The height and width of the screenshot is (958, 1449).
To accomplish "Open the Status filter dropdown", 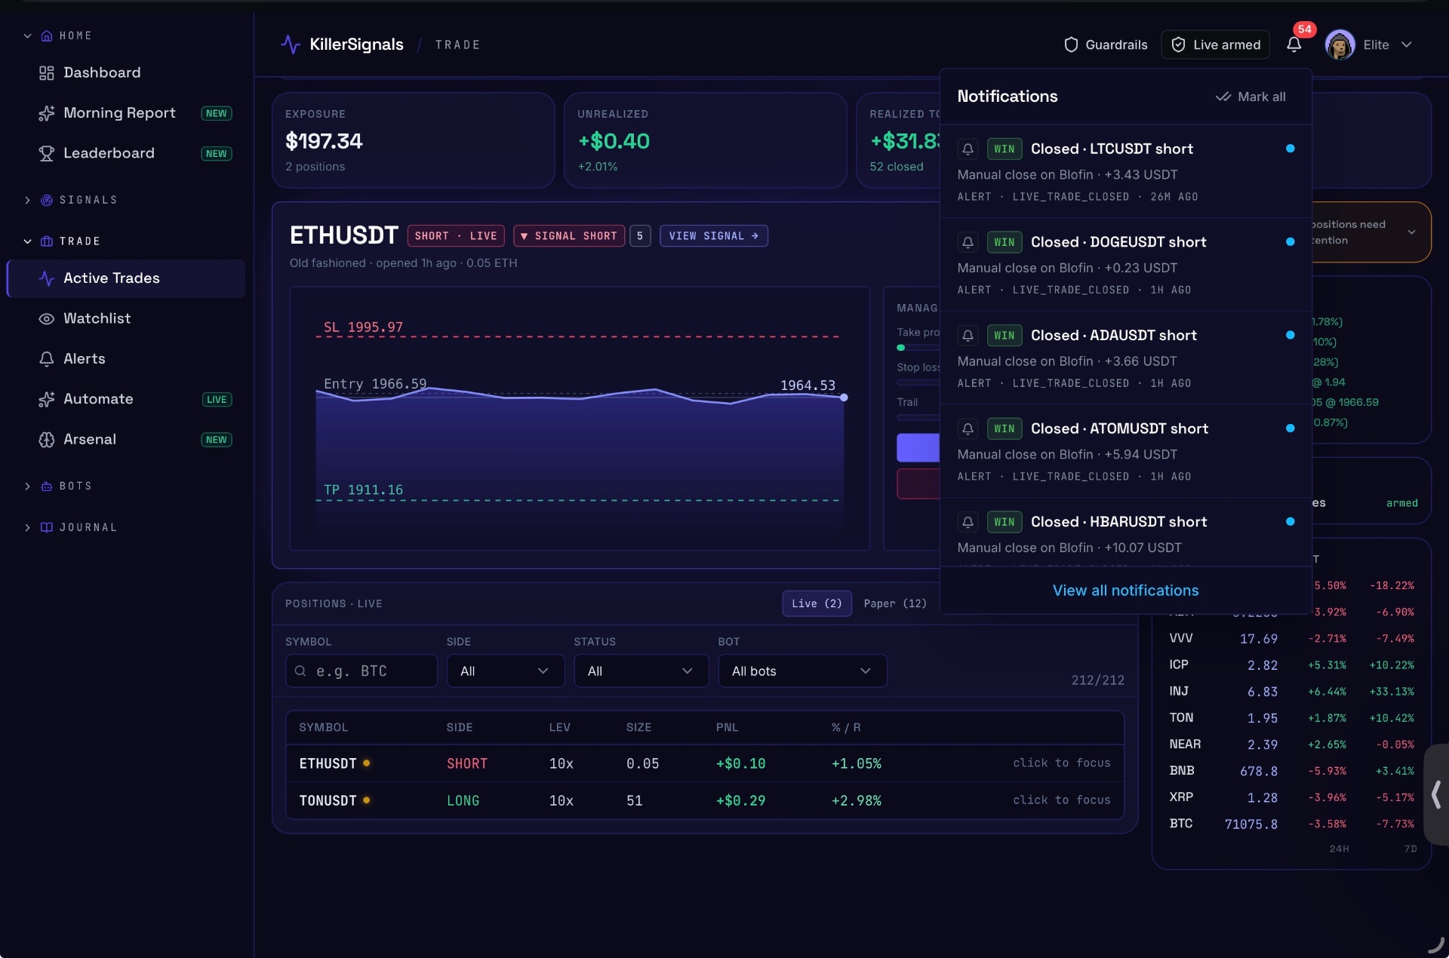I will tap(641, 671).
